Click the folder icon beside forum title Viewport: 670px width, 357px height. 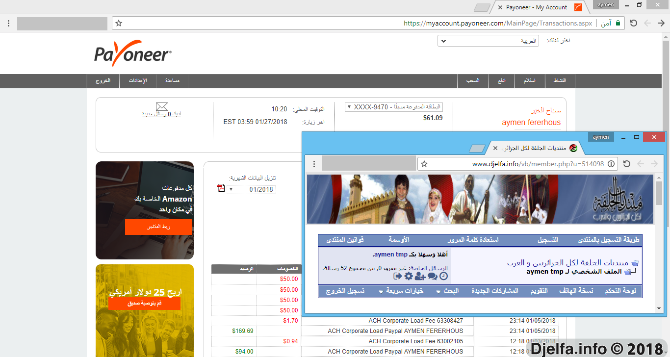point(635,263)
